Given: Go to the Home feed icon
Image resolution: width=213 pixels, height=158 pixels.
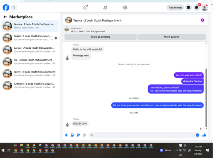Looking at the screenshot, I should (x=85, y=8).
